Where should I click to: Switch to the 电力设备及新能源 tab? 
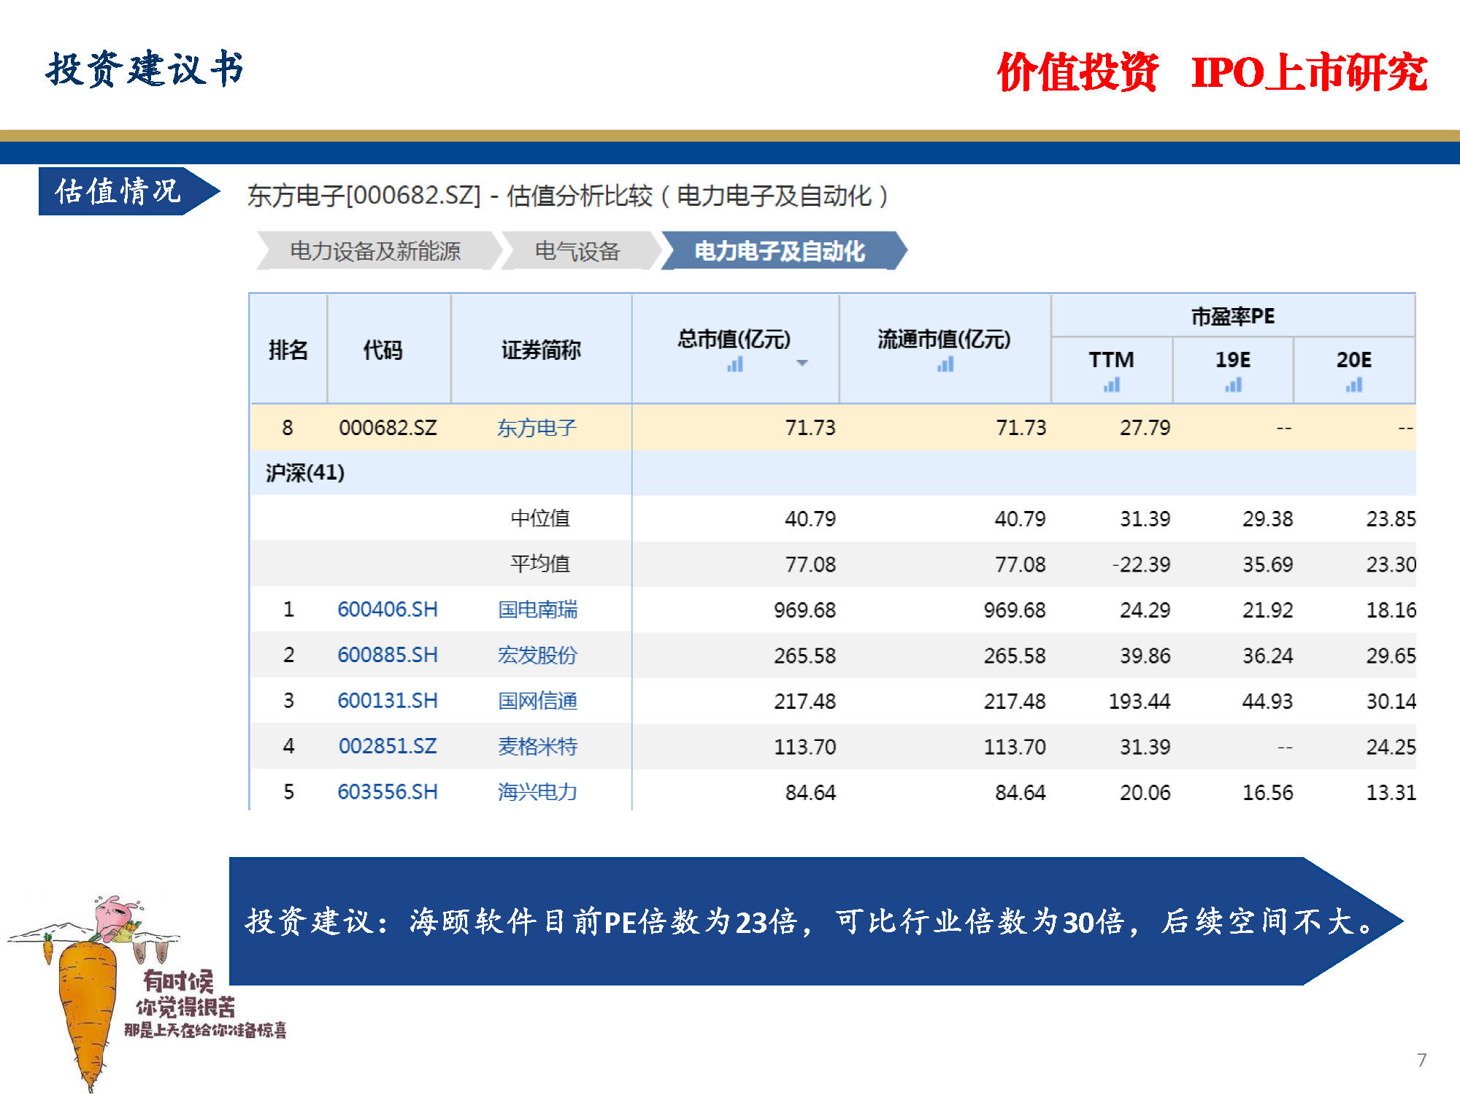377,251
